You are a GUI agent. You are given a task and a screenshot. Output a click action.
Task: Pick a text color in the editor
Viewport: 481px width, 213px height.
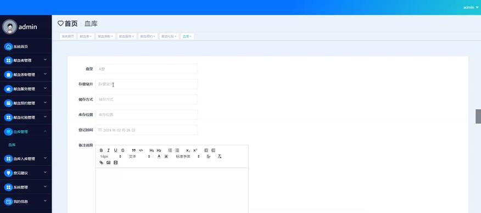pos(159,157)
